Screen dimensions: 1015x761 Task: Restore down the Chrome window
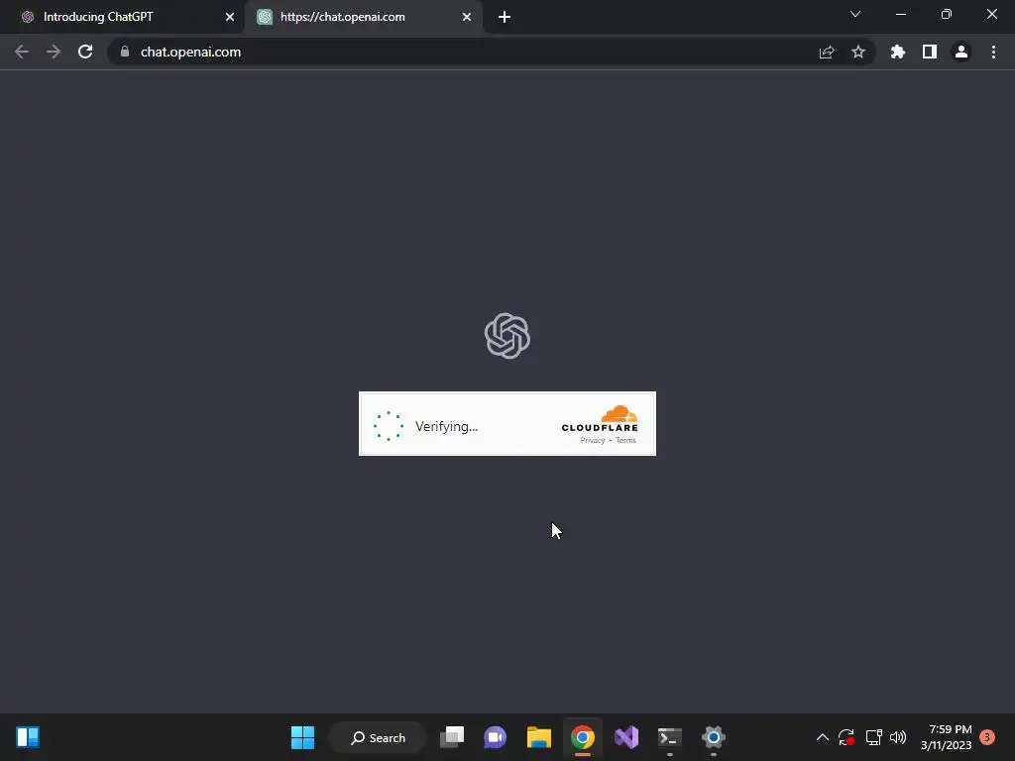tap(947, 14)
